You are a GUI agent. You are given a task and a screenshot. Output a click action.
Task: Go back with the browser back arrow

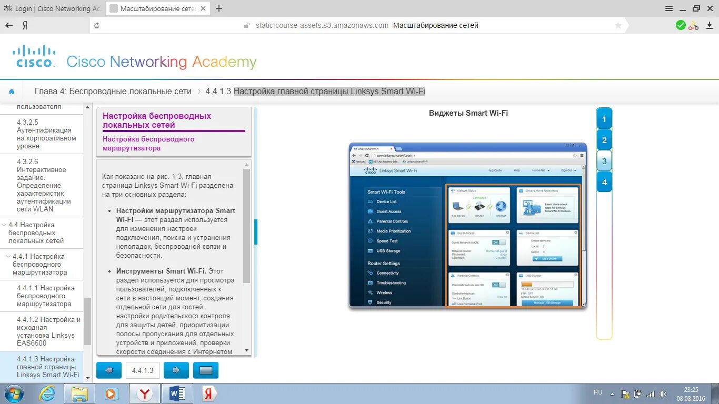tap(9, 25)
